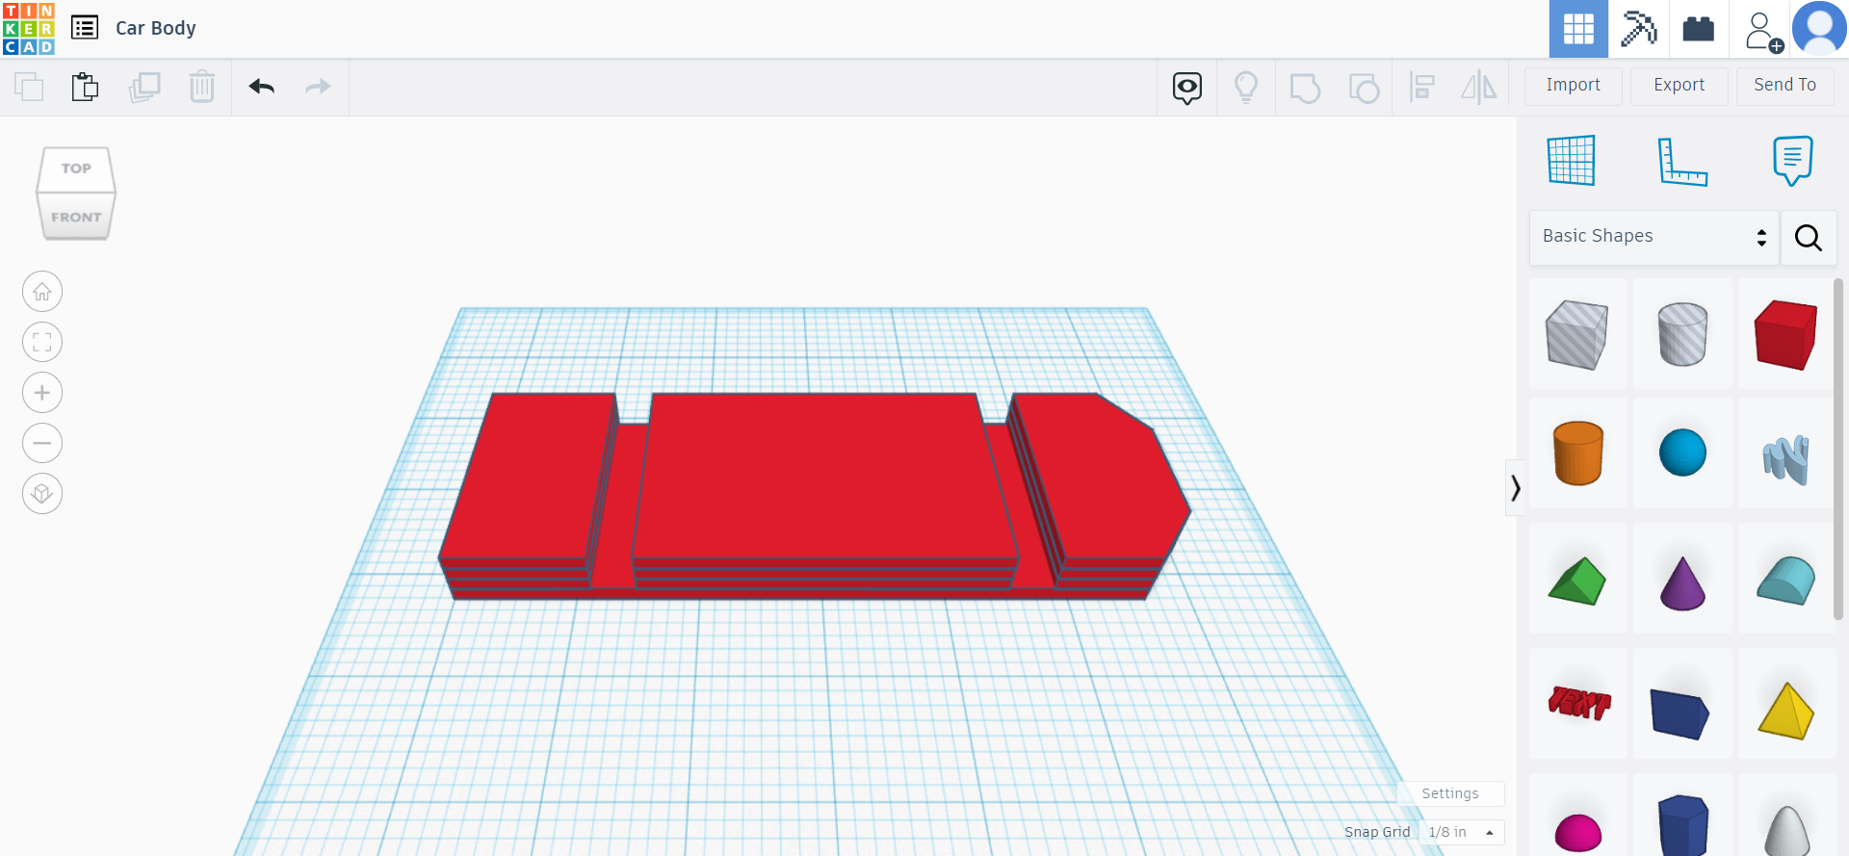
Task: Switch to 3D design grid view
Action: pyautogui.click(x=1578, y=29)
